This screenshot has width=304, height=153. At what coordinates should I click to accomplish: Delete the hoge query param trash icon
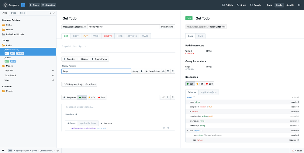pyautogui.click(x=173, y=71)
